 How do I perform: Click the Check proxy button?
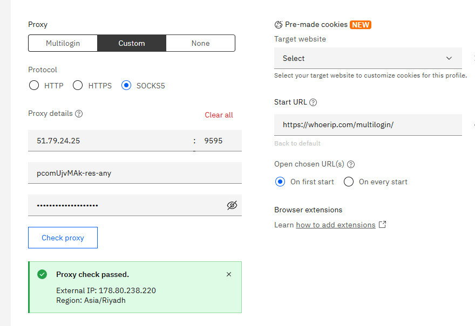coord(63,238)
